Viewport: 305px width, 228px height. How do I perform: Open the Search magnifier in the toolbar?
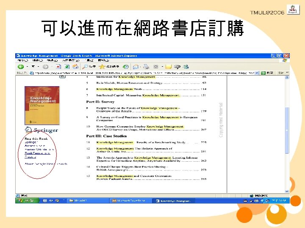(x=85, y=67)
